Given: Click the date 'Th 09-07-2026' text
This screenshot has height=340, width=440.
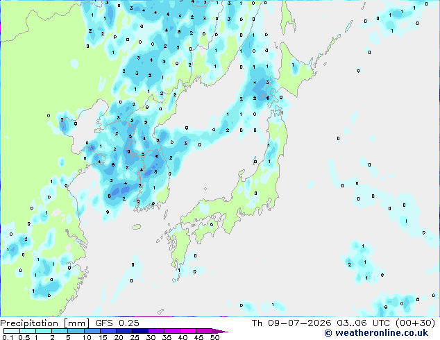Looking at the screenshot, I should [x=291, y=323].
